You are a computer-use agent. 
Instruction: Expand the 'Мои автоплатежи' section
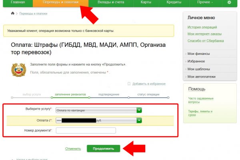pyautogui.click(x=201, y=76)
